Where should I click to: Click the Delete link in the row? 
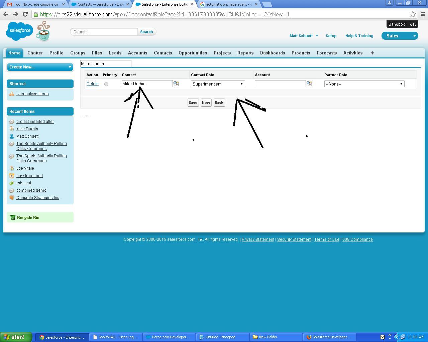tap(93, 84)
